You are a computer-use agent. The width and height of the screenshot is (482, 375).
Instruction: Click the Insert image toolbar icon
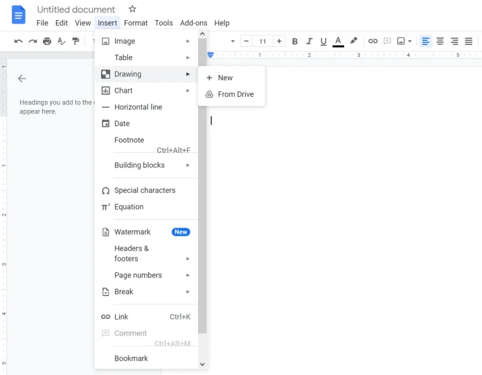(401, 41)
